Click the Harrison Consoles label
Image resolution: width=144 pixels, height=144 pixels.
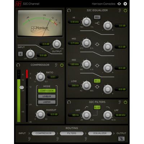(104, 4)
